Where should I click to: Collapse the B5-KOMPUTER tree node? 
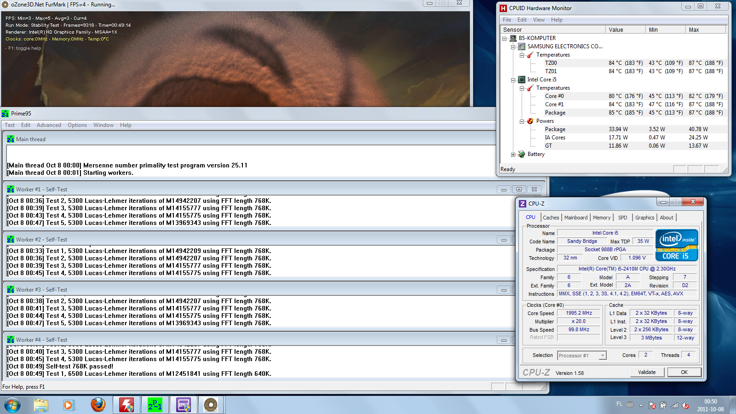[x=505, y=39]
